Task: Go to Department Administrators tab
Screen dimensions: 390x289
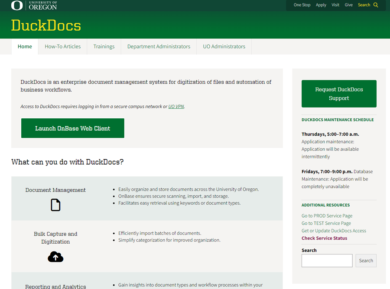Action: [x=159, y=47]
